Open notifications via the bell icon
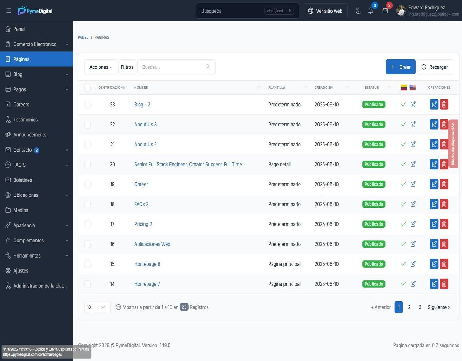462x361 pixels. [369, 10]
